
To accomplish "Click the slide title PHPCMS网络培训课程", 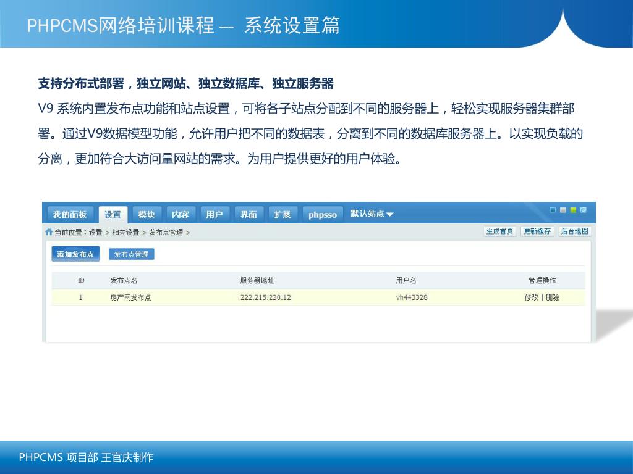I will click(121, 25).
